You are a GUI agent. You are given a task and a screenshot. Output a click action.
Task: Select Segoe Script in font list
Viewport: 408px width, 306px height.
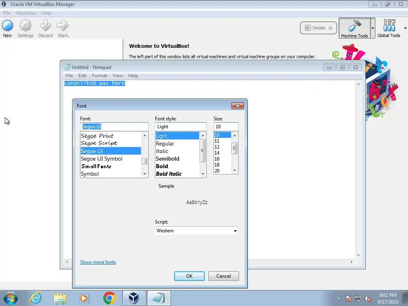(x=111, y=143)
